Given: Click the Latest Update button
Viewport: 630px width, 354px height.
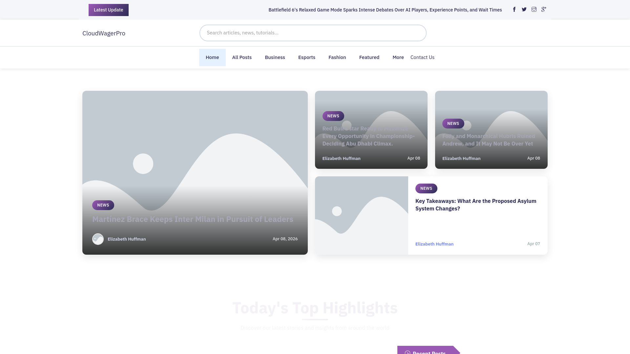Looking at the screenshot, I should pos(109,10).
